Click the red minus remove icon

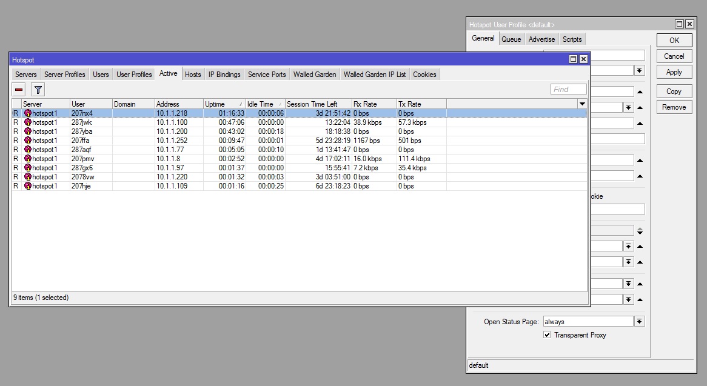tap(18, 89)
